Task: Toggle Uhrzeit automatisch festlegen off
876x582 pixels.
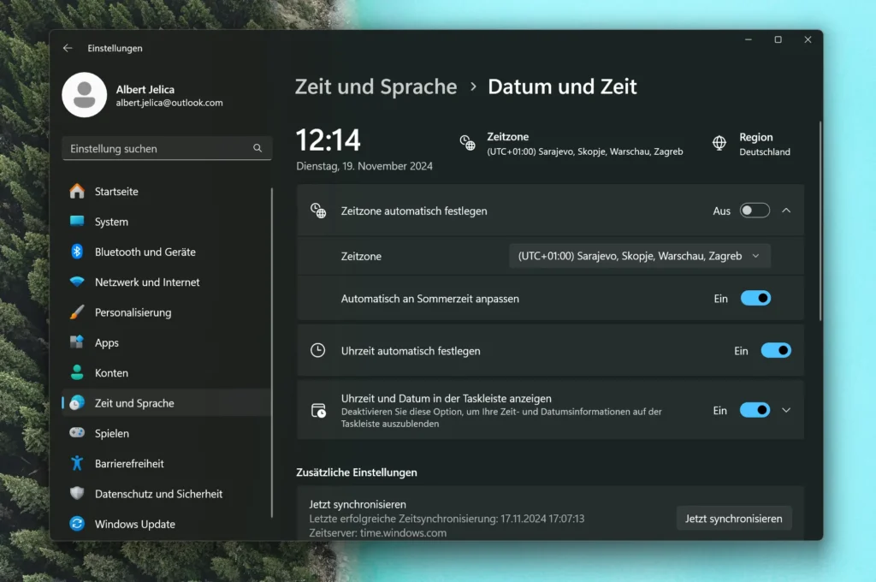Action: [x=776, y=350]
